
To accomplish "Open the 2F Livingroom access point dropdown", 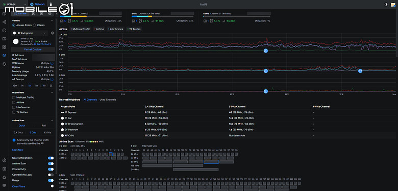I will tap(30, 33).
